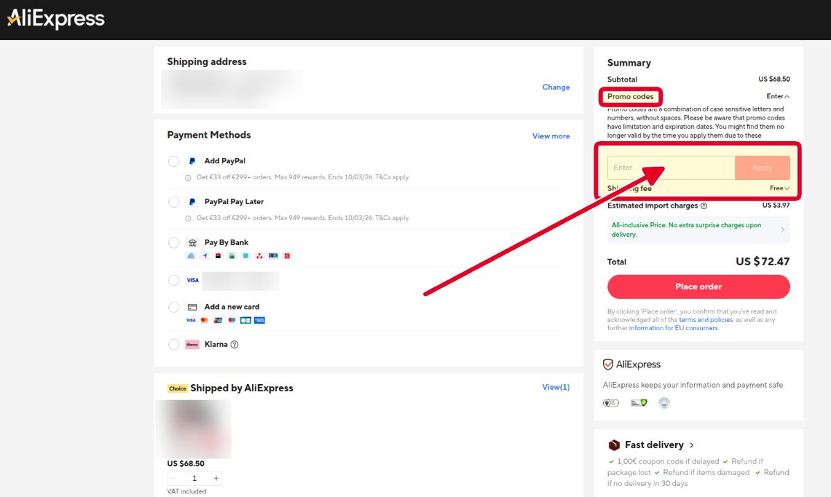Viewport: 831px width, 497px height.
Task: Select PayPal Pay Later radio option
Action: pyautogui.click(x=174, y=202)
